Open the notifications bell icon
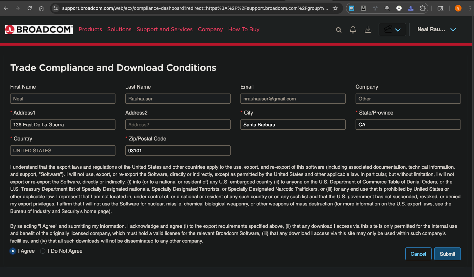474x277 pixels. (x=353, y=30)
